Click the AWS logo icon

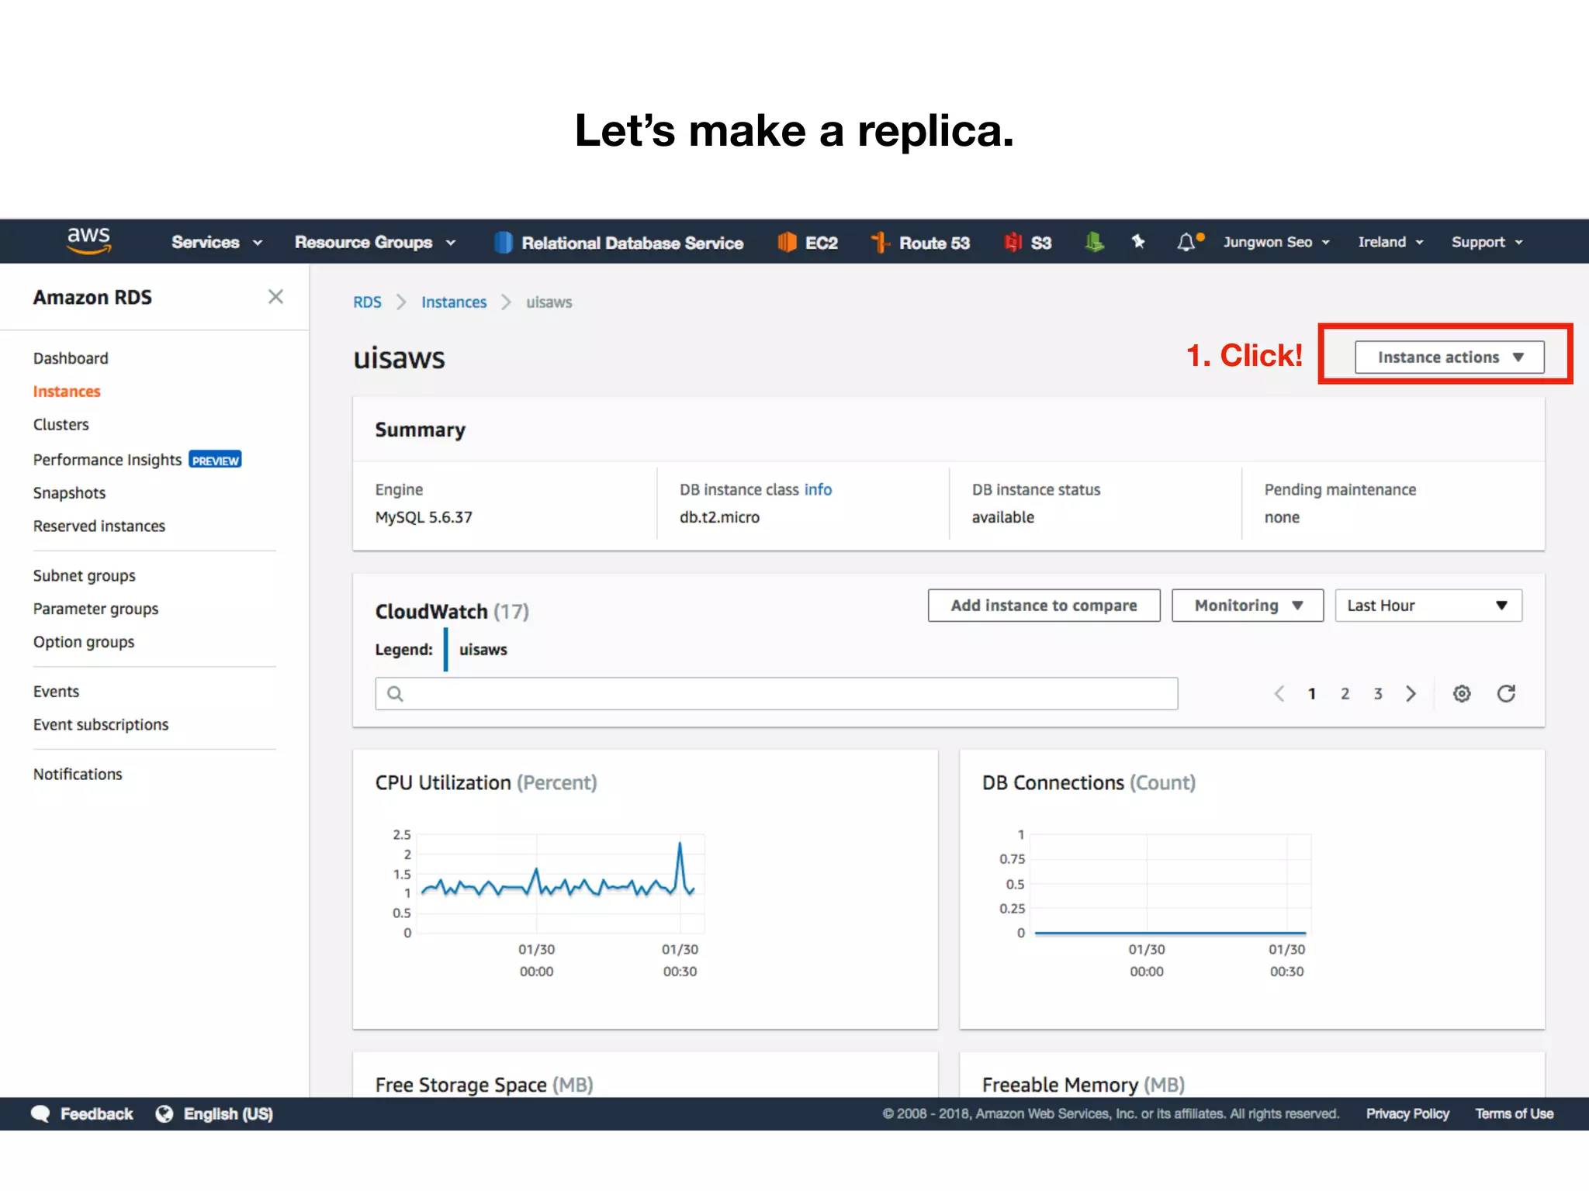pos(88,241)
